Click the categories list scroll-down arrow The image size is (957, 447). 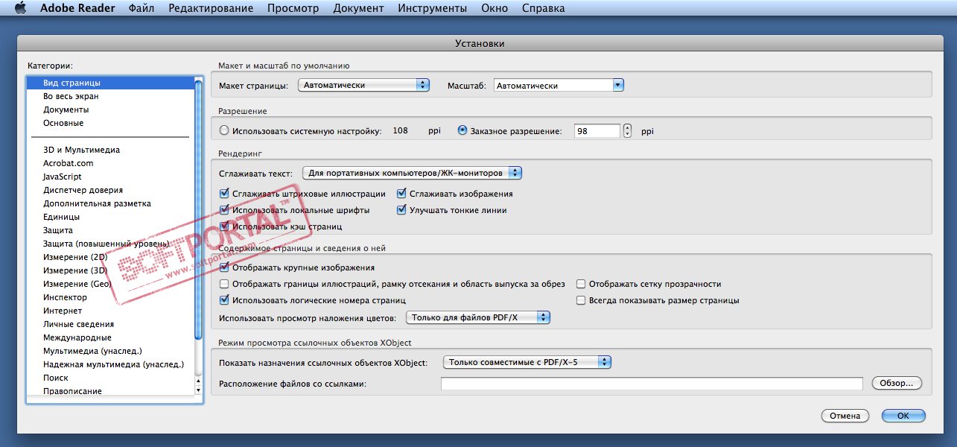point(198,390)
